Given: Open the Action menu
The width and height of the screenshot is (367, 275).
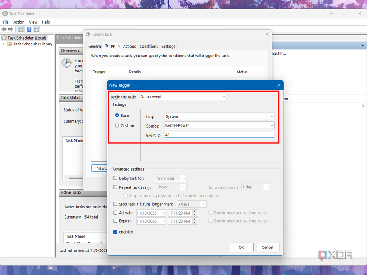Looking at the screenshot, I should 18,22.
